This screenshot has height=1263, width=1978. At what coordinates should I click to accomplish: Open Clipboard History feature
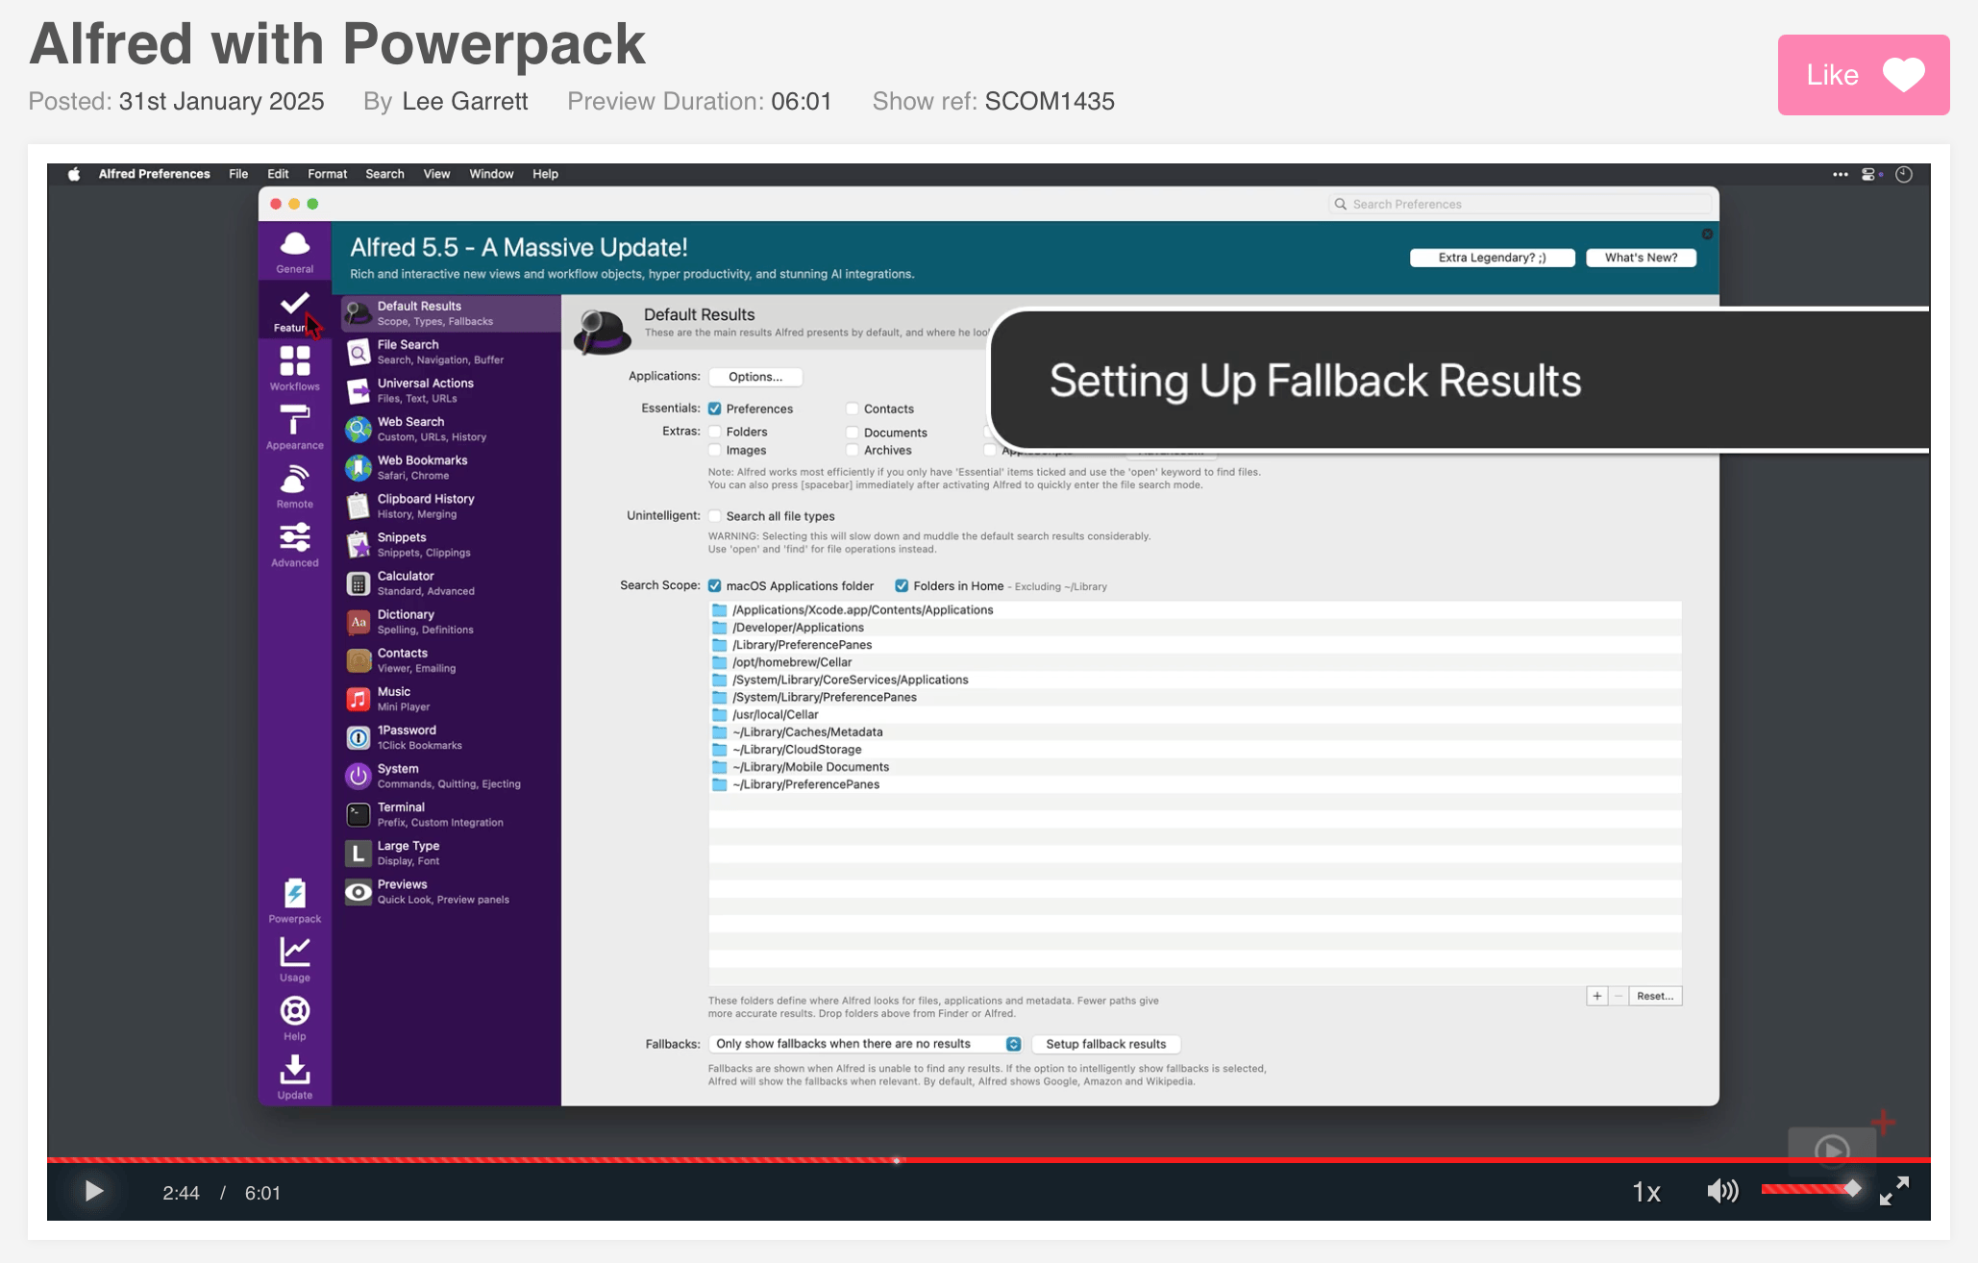tap(425, 506)
